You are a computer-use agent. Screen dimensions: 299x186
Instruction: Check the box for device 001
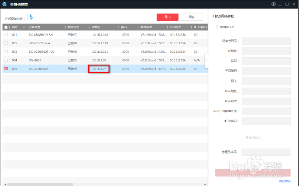[6, 35]
